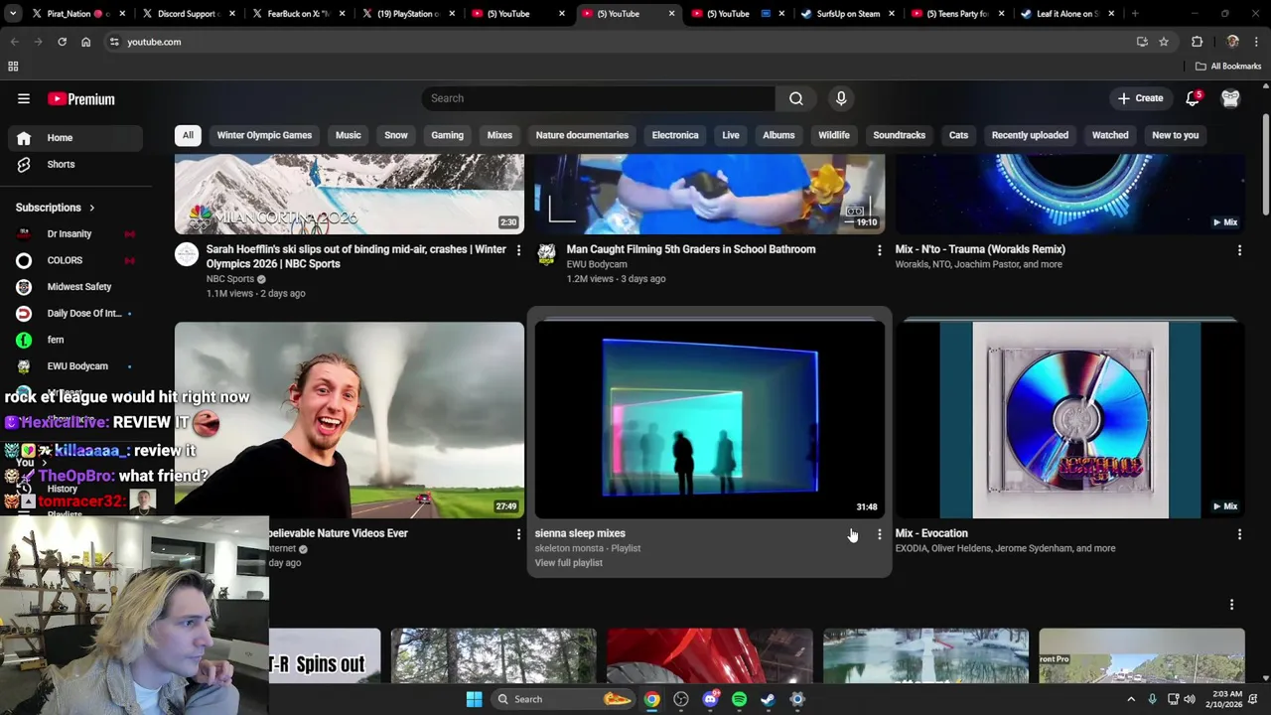Image resolution: width=1271 pixels, height=715 pixels.
Task: Open more options for Man Caught Filming video
Action: point(879,250)
